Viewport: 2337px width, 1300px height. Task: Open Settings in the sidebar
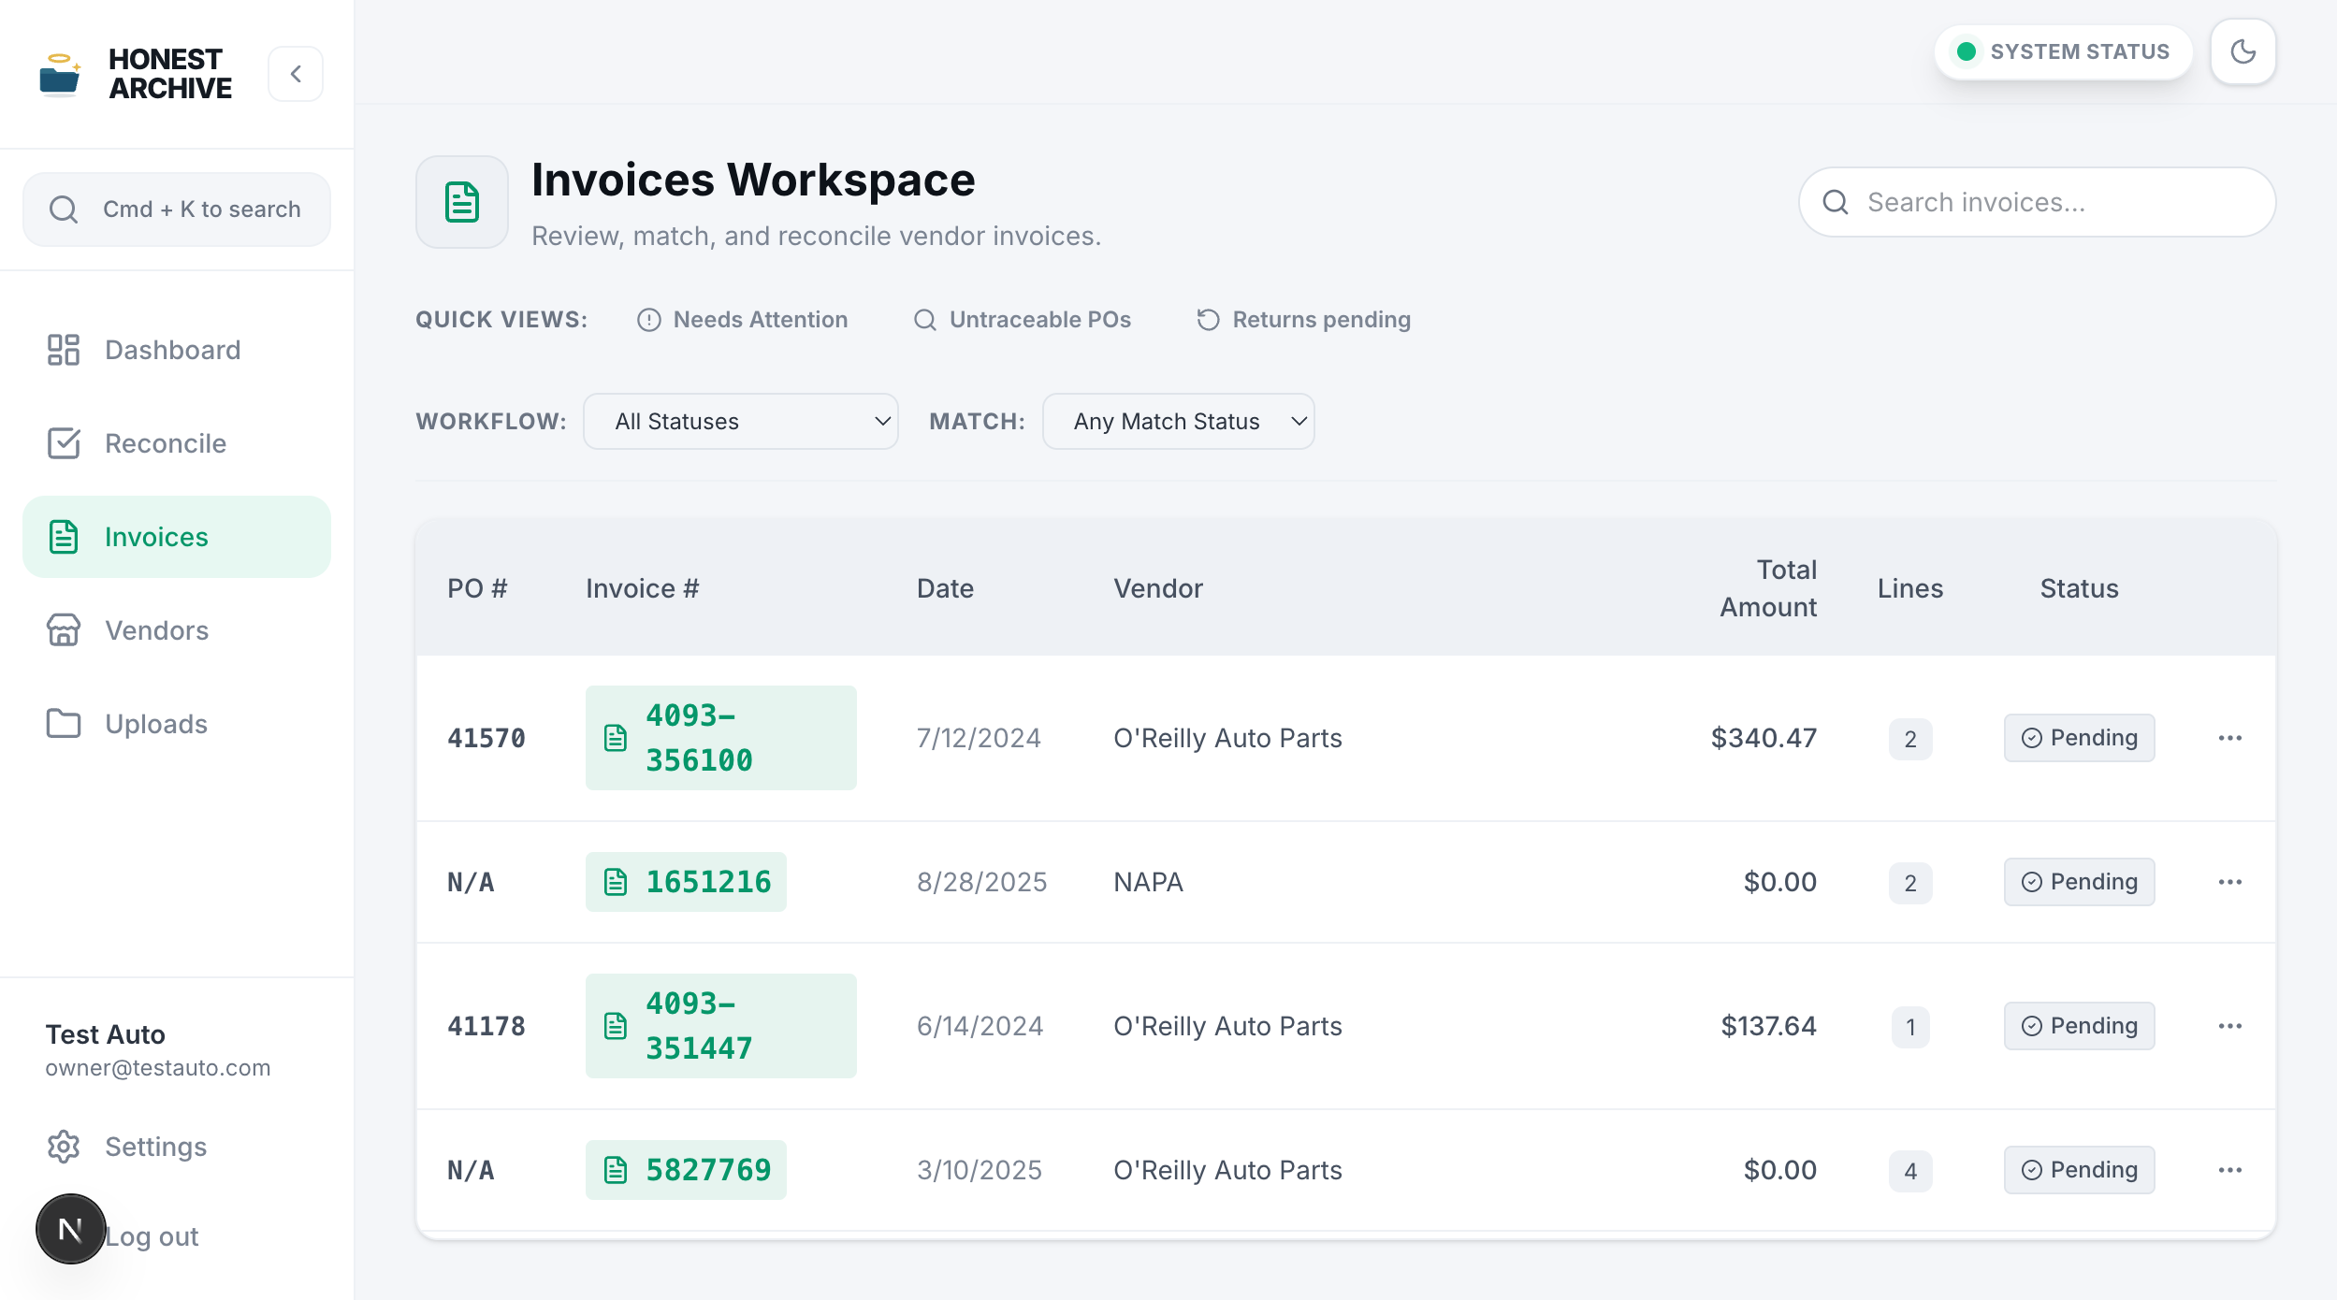(177, 1147)
